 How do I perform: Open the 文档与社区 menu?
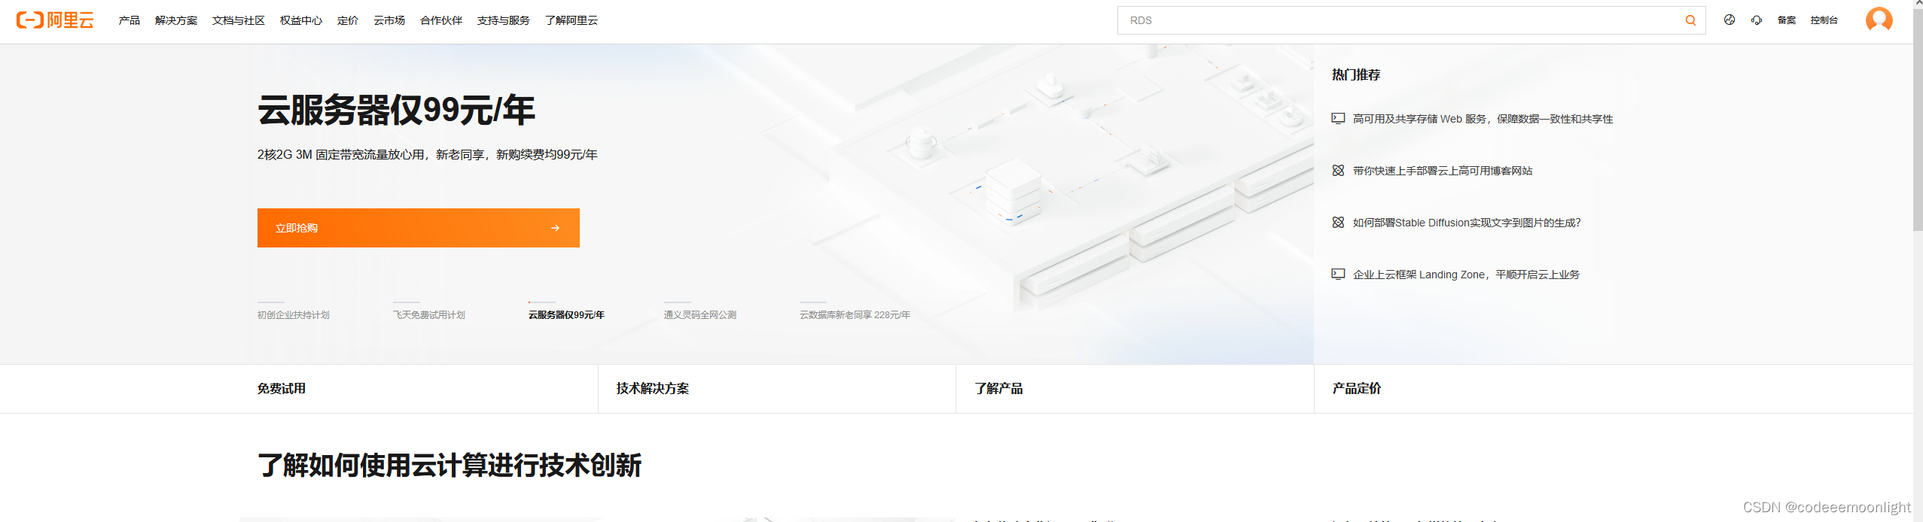239,20
